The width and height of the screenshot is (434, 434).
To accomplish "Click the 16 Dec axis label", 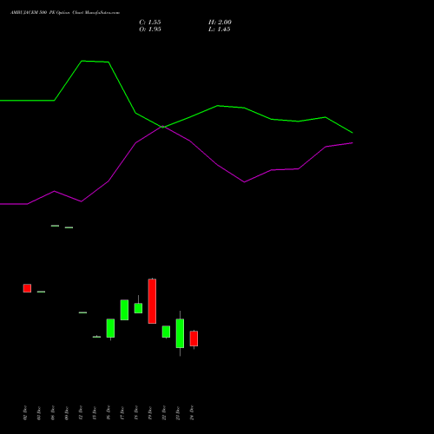I will pyautogui.click(x=108, y=413).
